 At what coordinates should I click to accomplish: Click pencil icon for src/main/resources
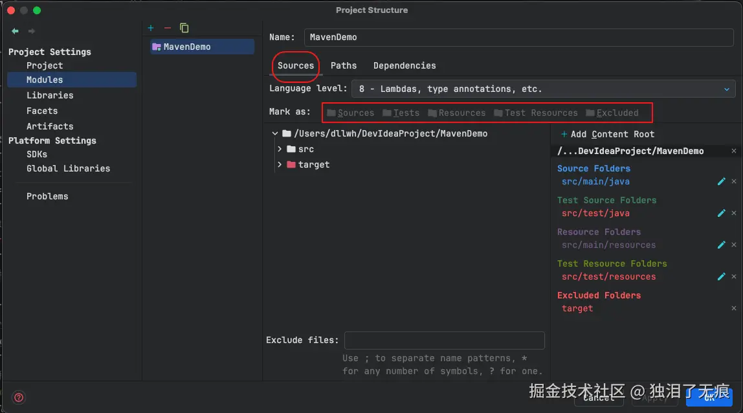(722, 245)
